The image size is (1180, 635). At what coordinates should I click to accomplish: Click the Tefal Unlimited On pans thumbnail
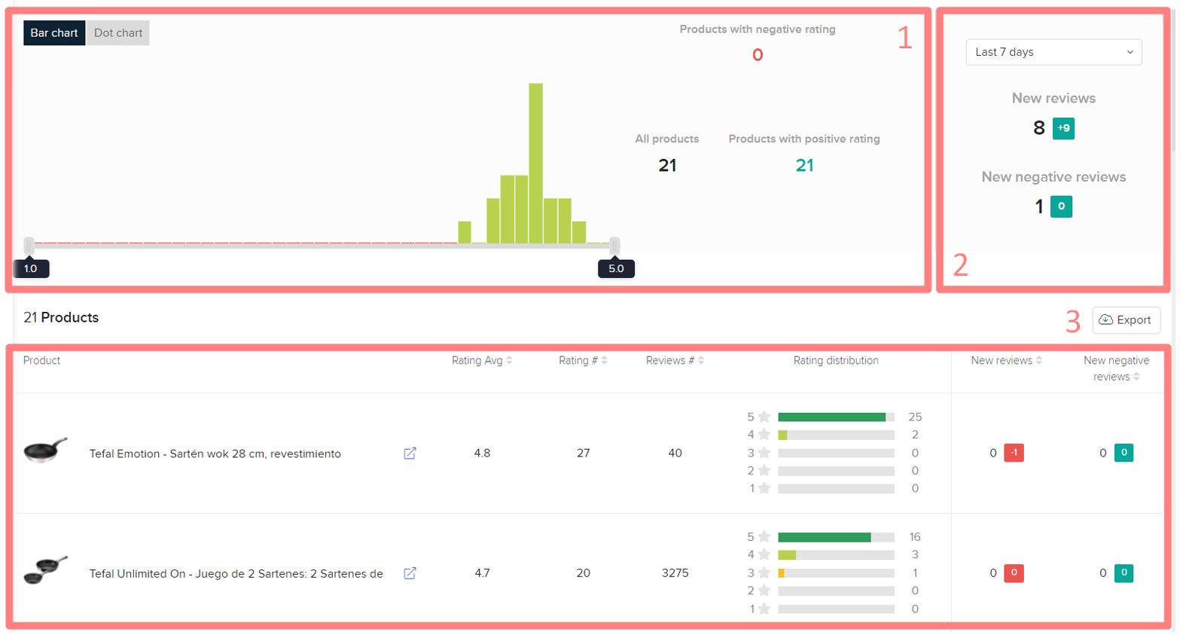[x=45, y=570]
